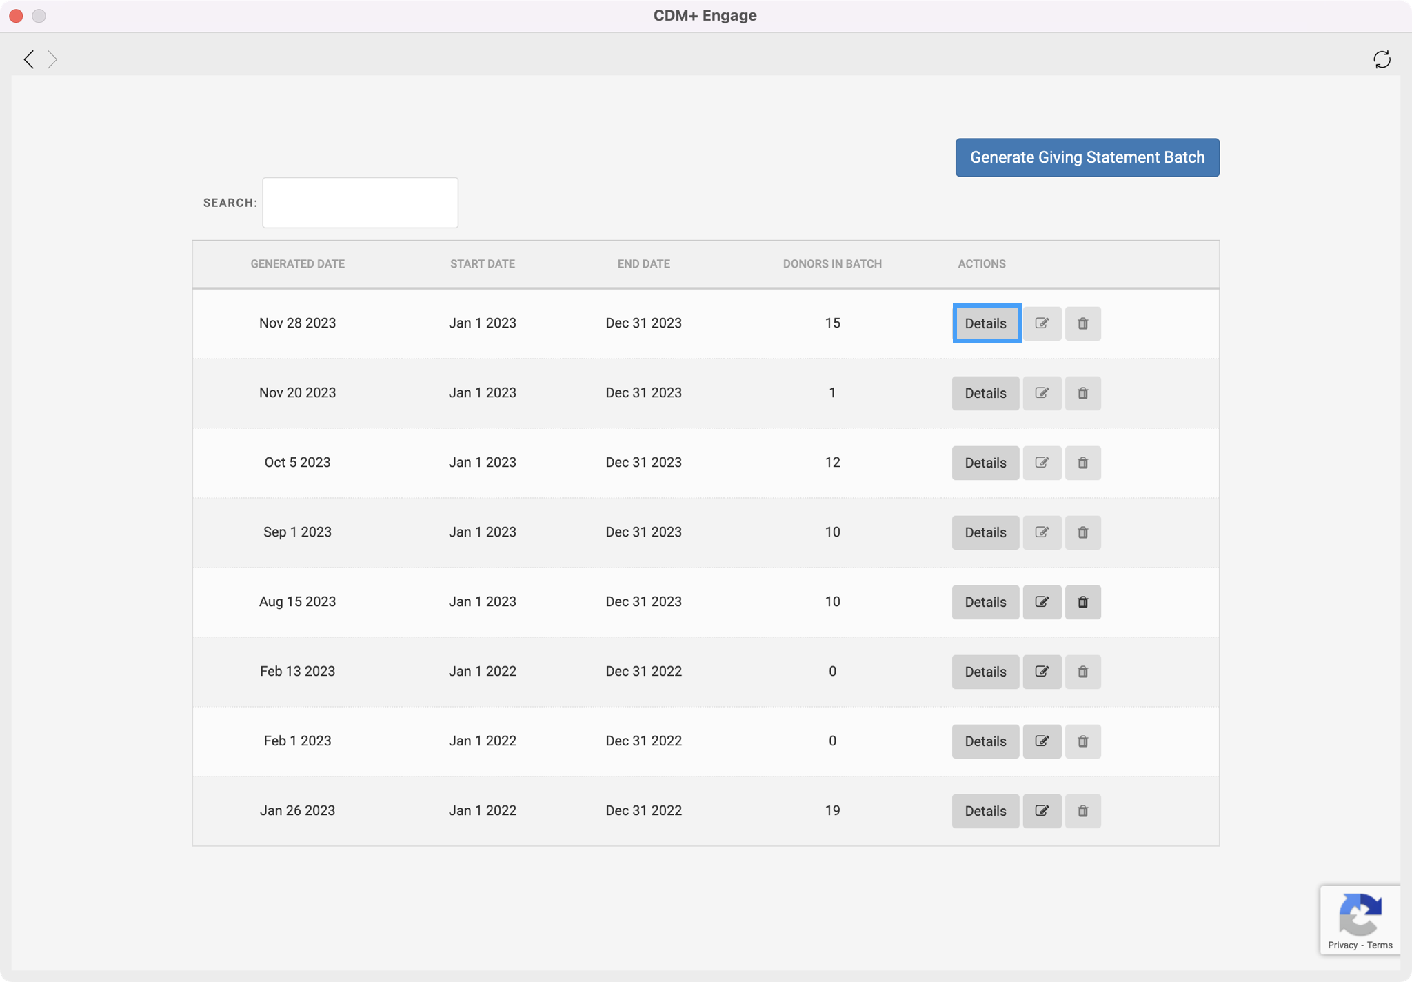
Task: Click the back navigation arrow
Action: (29, 59)
